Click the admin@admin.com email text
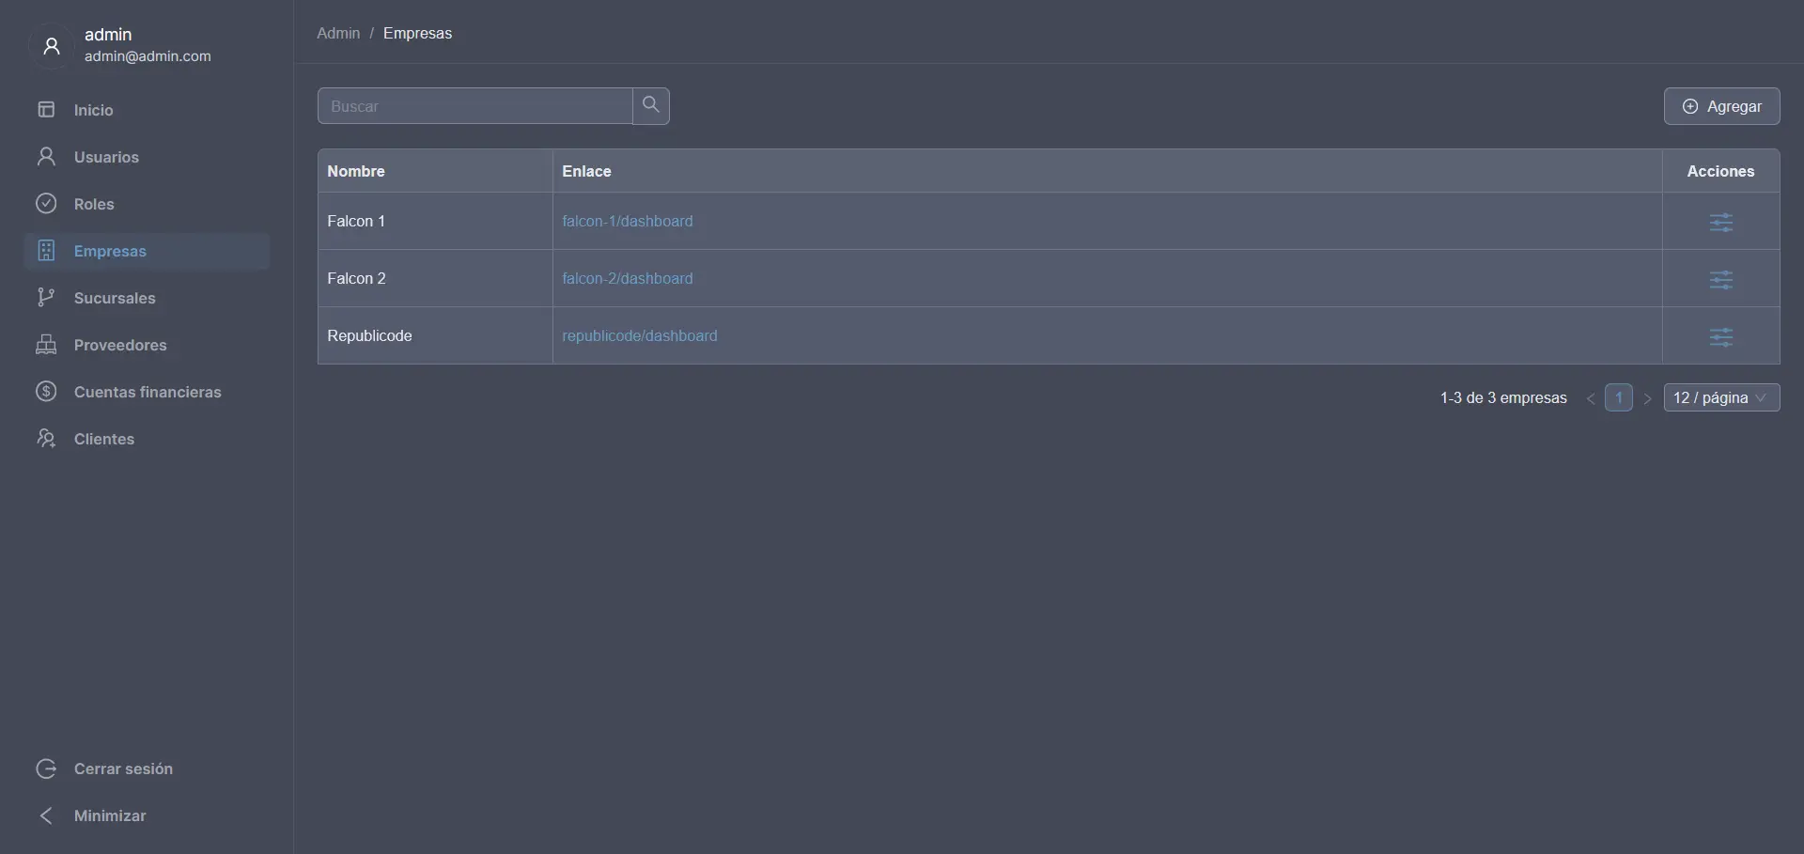This screenshot has width=1804, height=854. [x=148, y=56]
